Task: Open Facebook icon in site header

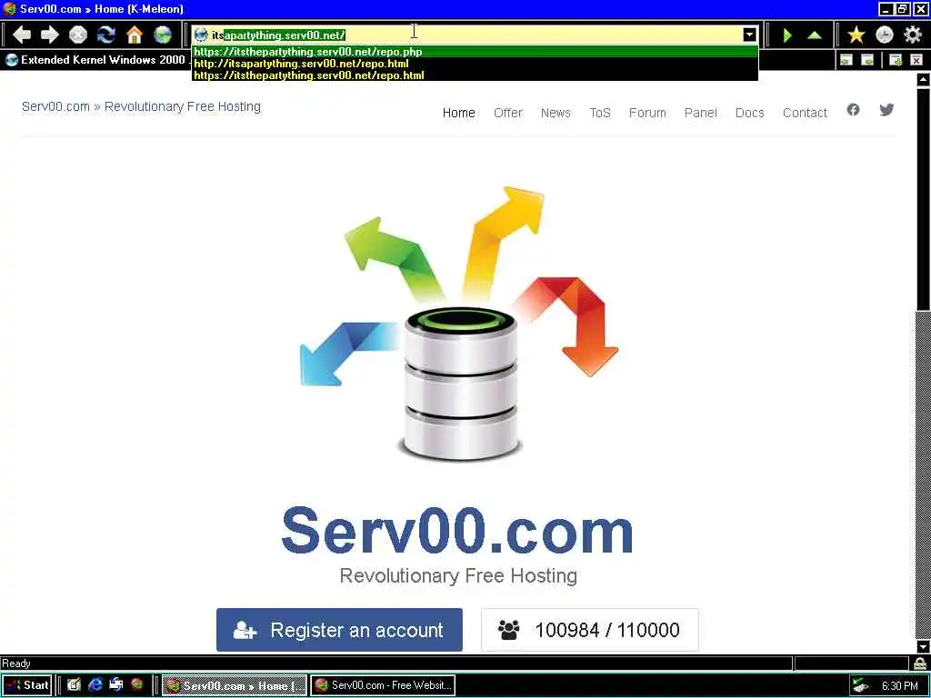Action: click(853, 110)
